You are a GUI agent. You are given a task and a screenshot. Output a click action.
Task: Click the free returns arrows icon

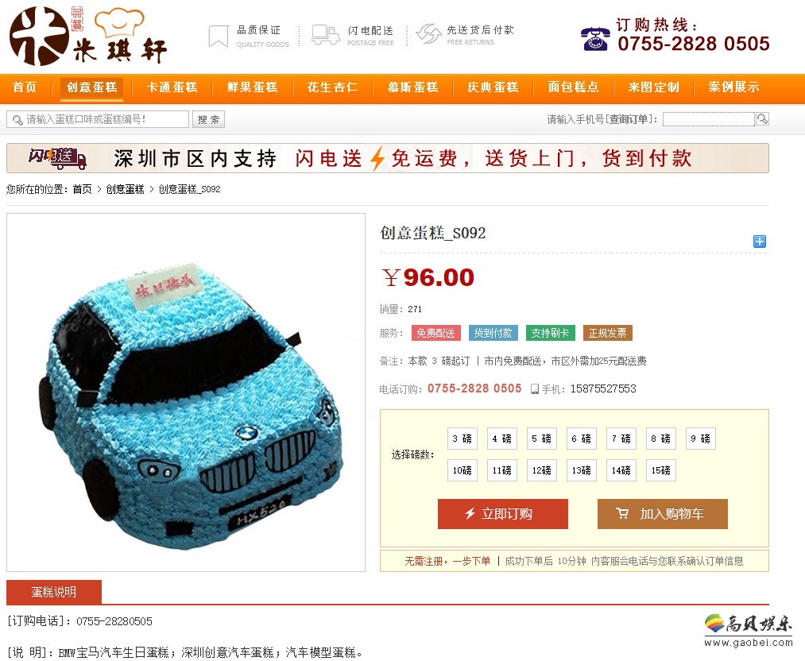tap(428, 34)
